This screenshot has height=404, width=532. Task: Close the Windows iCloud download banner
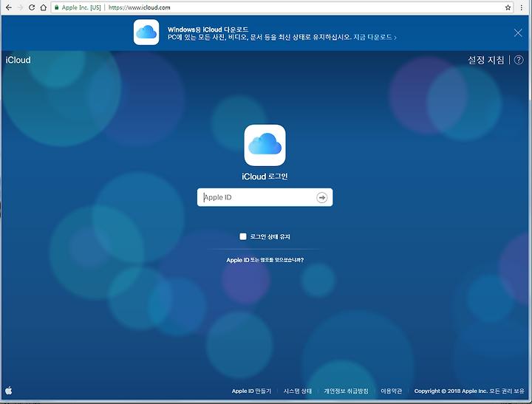(518, 33)
